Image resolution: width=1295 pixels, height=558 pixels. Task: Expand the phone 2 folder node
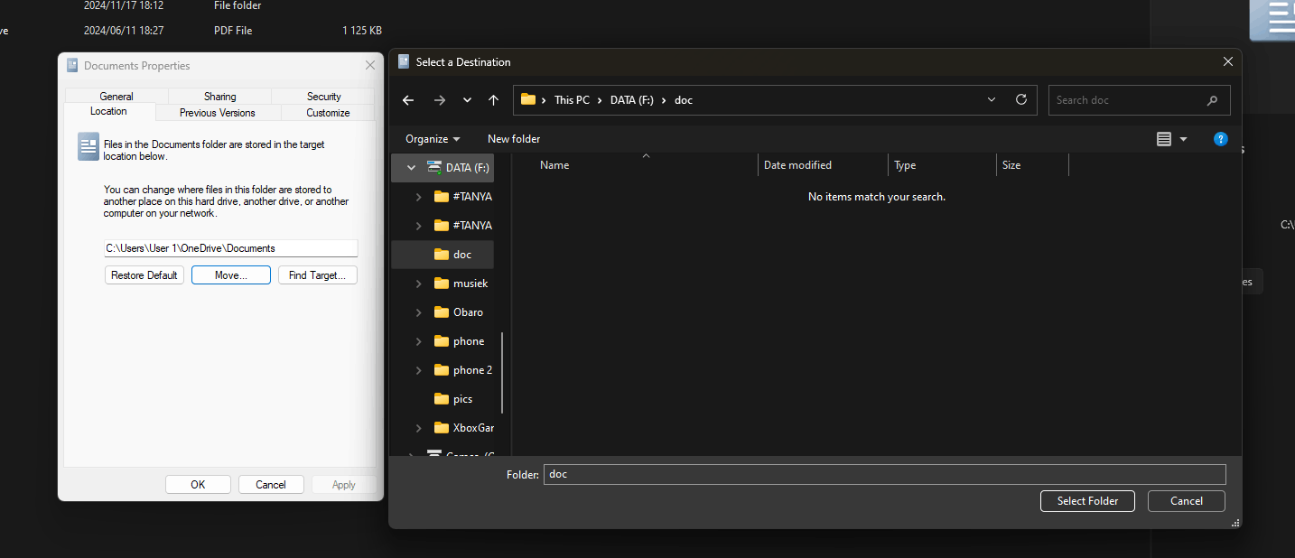(417, 370)
